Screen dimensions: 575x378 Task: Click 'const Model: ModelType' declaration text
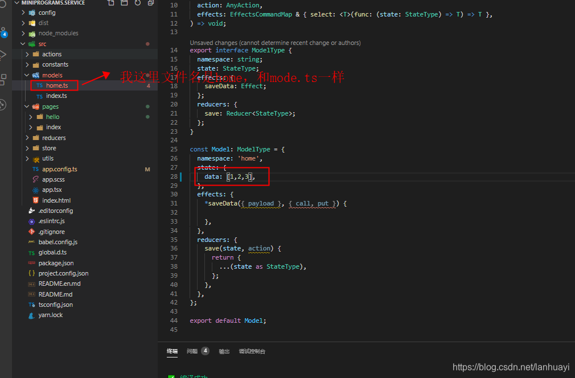(230, 149)
